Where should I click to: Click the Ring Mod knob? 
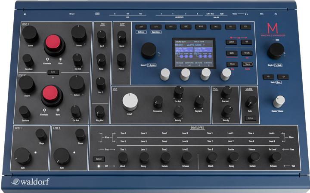(x=99, y=112)
